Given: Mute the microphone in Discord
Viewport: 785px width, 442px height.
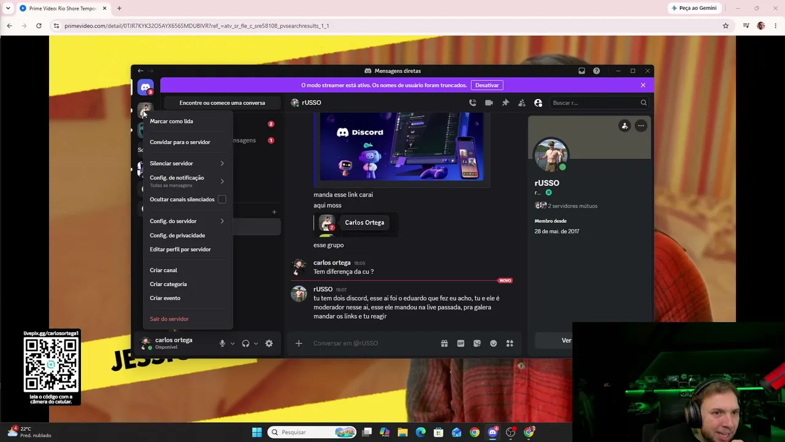Looking at the screenshot, I should pyautogui.click(x=222, y=343).
